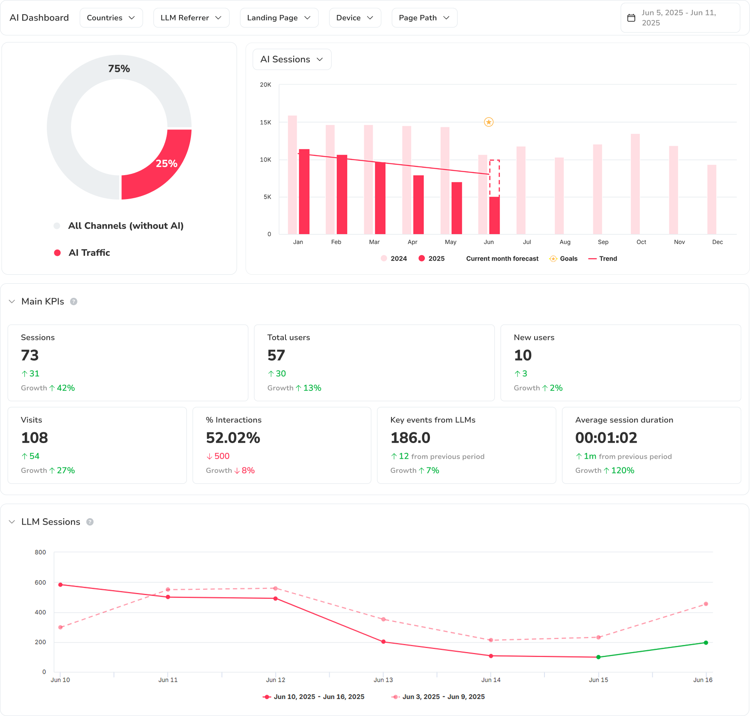The image size is (750, 716).
Task: Click the AI Dashboard title
Action: pyautogui.click(x=39, y=18)
